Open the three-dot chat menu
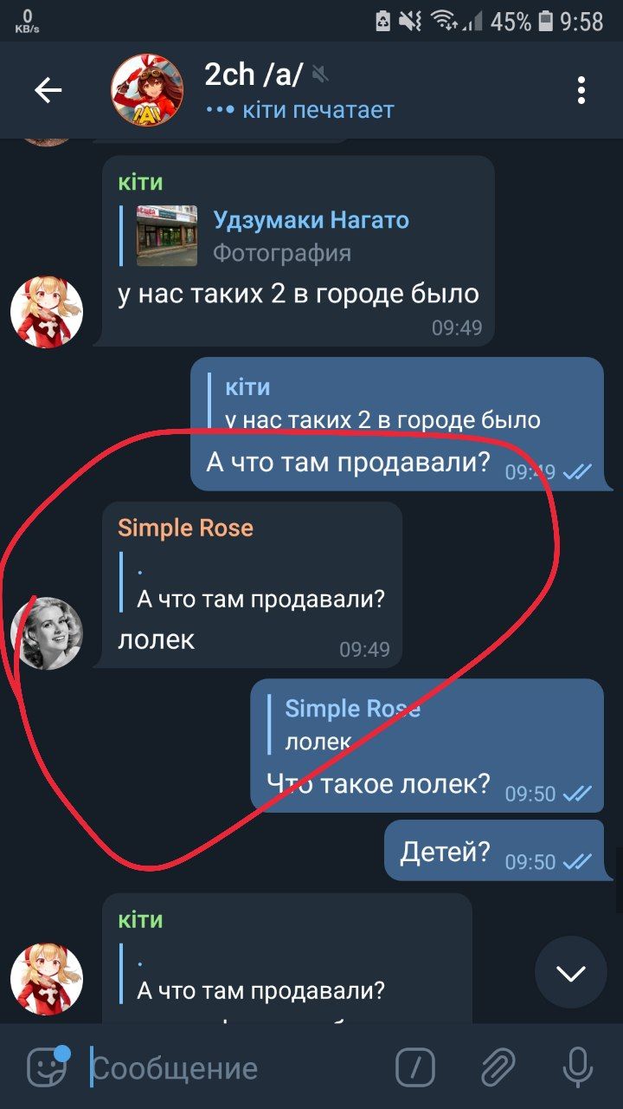Screen dimensions: 623x1109 581,90
